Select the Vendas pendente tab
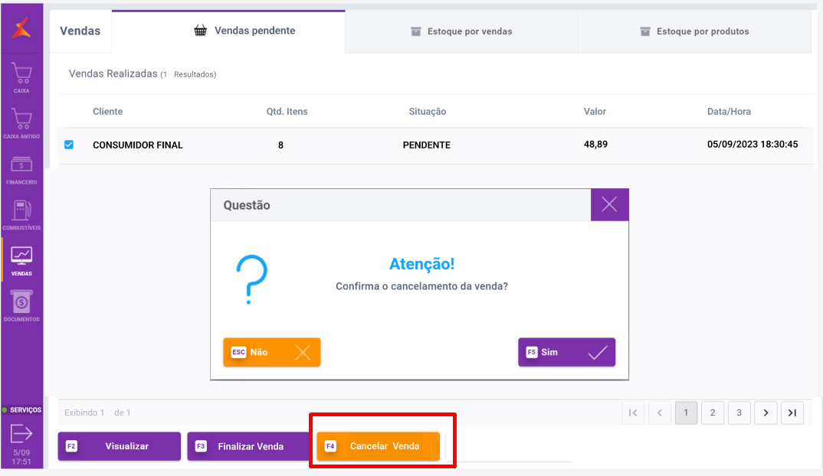Screen dimensions: 823x476 (244, 31)
